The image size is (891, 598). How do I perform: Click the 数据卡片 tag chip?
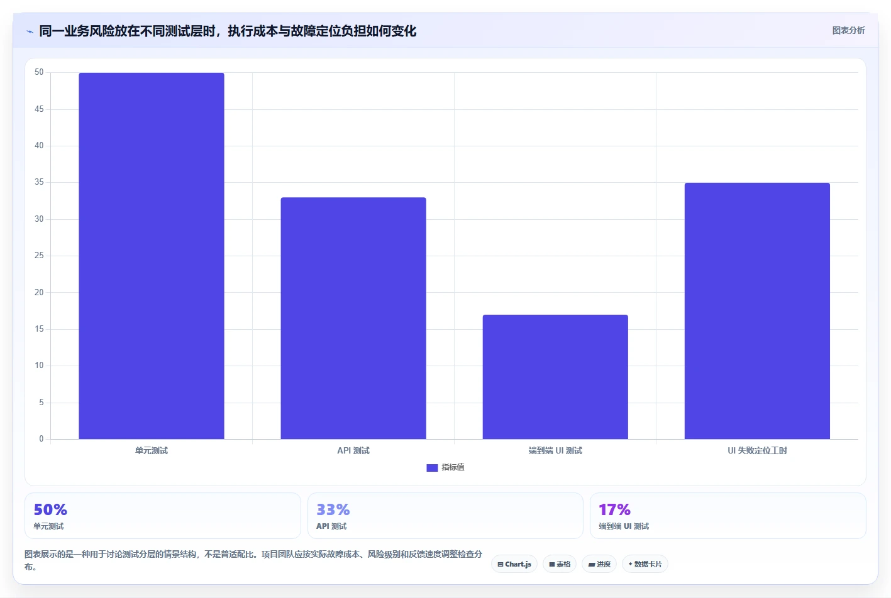(645, 564)
